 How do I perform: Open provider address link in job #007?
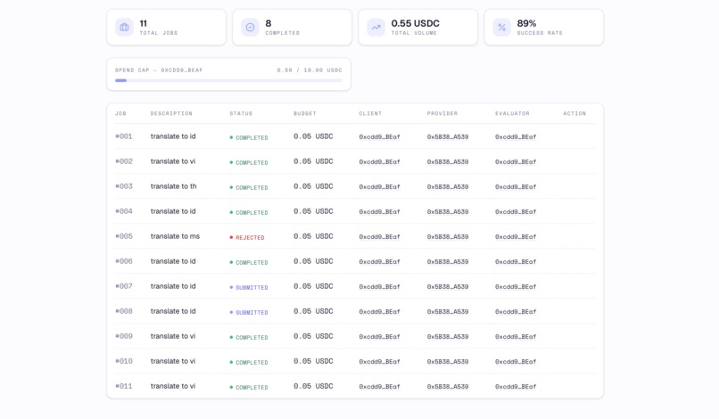pyautogui.click(x=448, y=286)
